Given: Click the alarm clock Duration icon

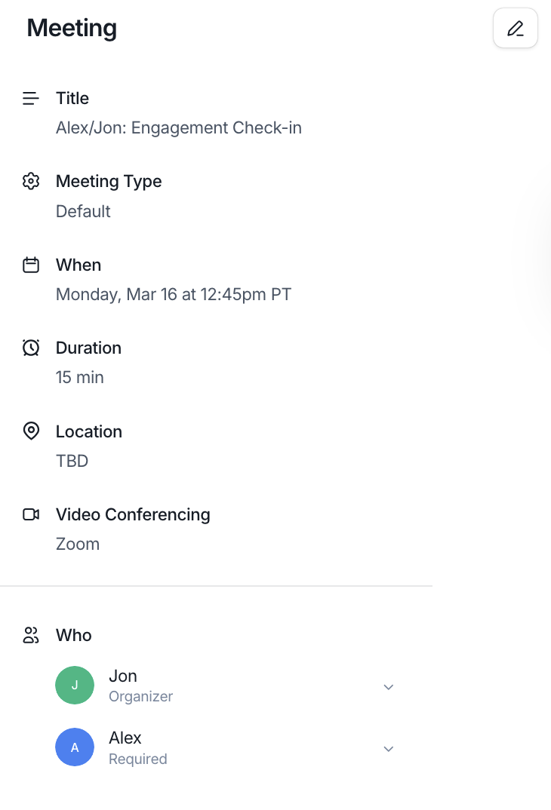Looking at the screenshot, I should (x=31, y=348).
